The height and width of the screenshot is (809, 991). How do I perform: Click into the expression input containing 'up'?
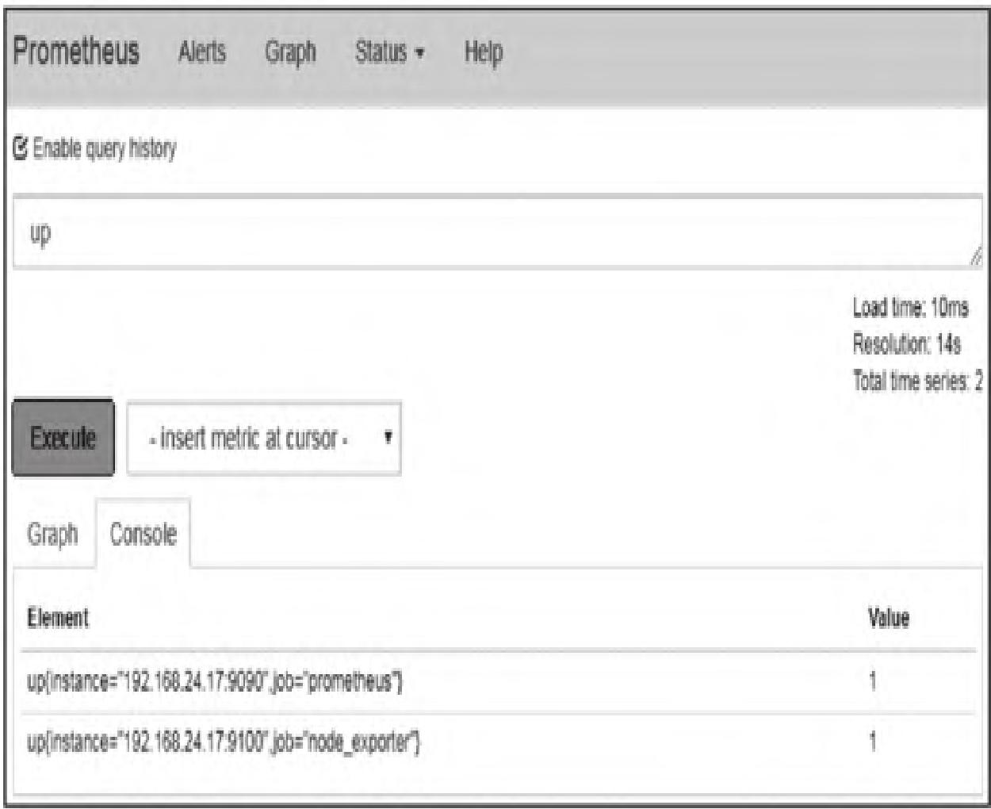click(x=476, y=233)
